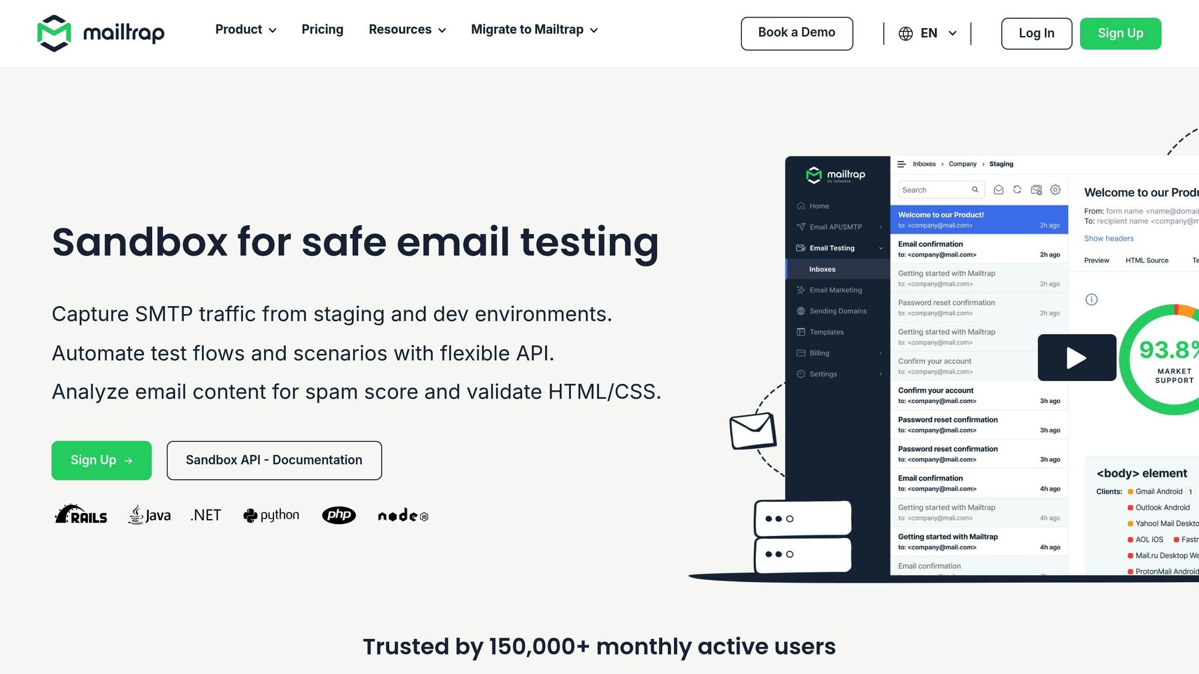Click the Home house icon

click(801, 206)
